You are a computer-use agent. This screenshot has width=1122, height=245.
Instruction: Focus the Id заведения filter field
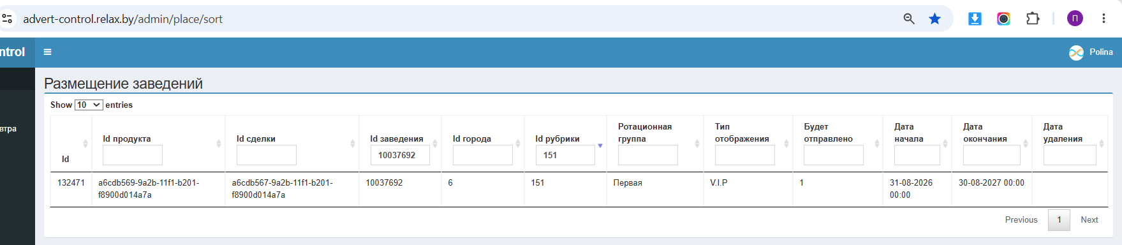point(400,155)
